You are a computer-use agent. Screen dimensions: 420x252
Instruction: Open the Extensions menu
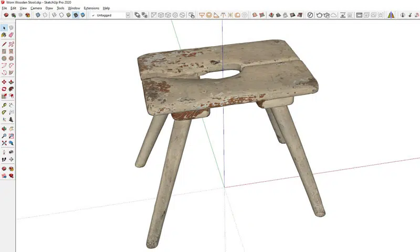(91, 8)
